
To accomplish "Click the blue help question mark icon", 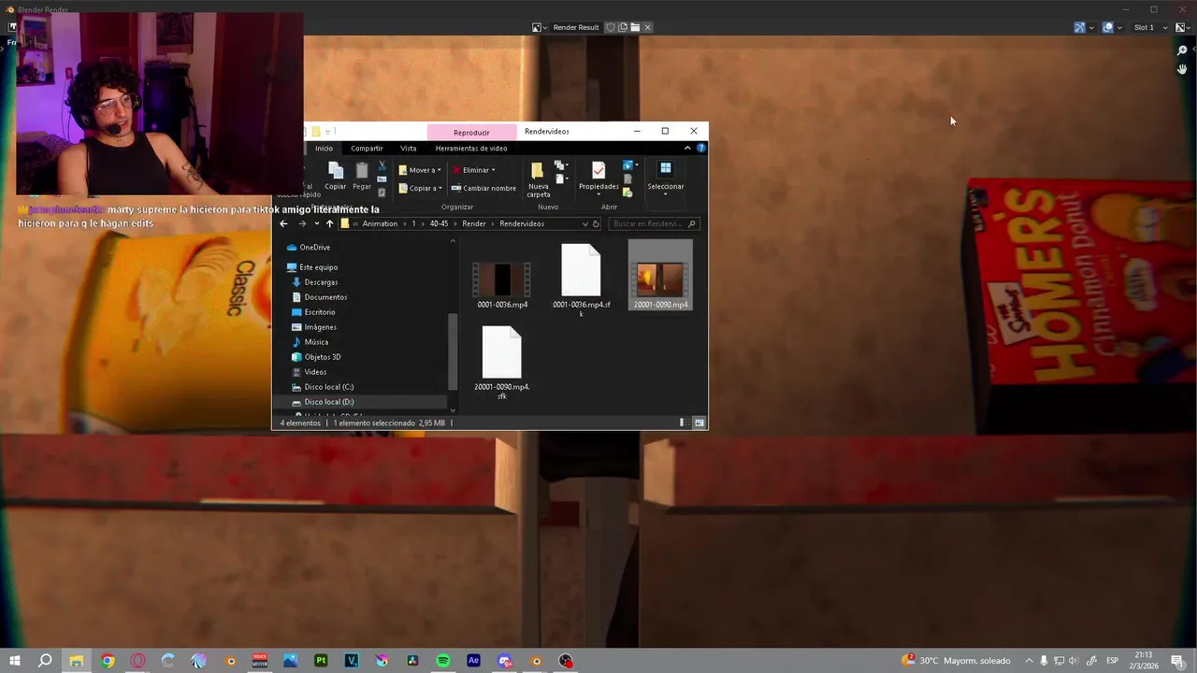I will pos(701,148).
